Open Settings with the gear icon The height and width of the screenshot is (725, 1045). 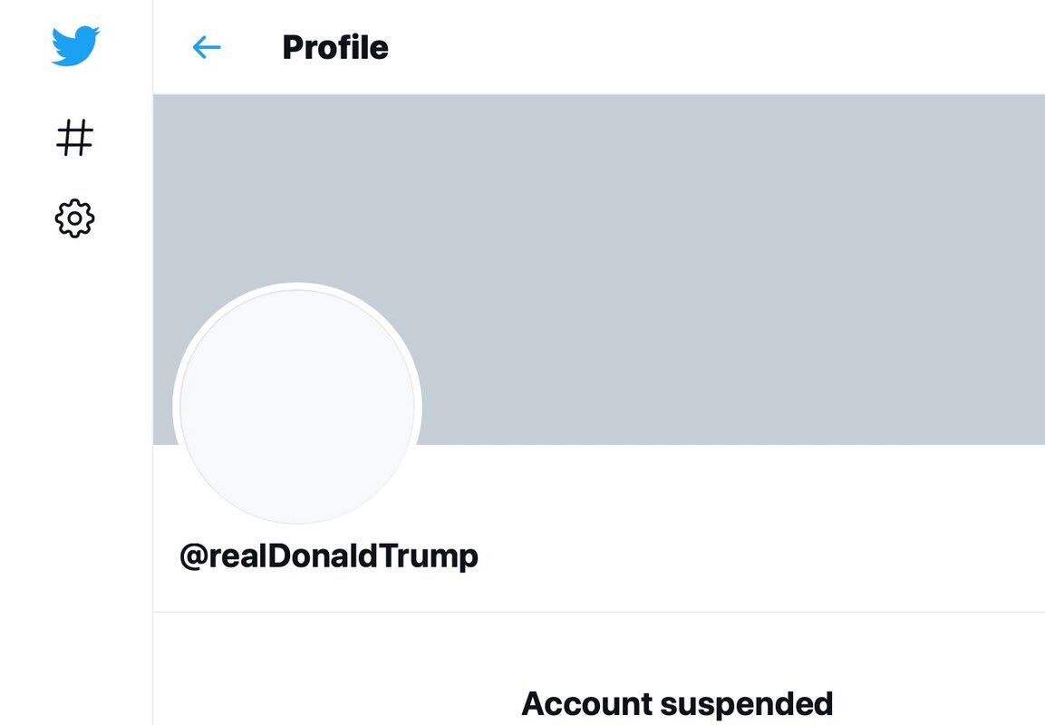[x=75, y=218]
